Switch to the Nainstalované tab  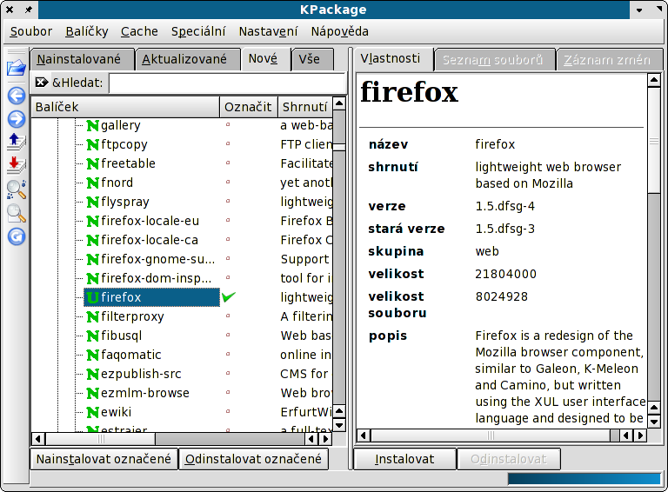(x=83, y=59)
